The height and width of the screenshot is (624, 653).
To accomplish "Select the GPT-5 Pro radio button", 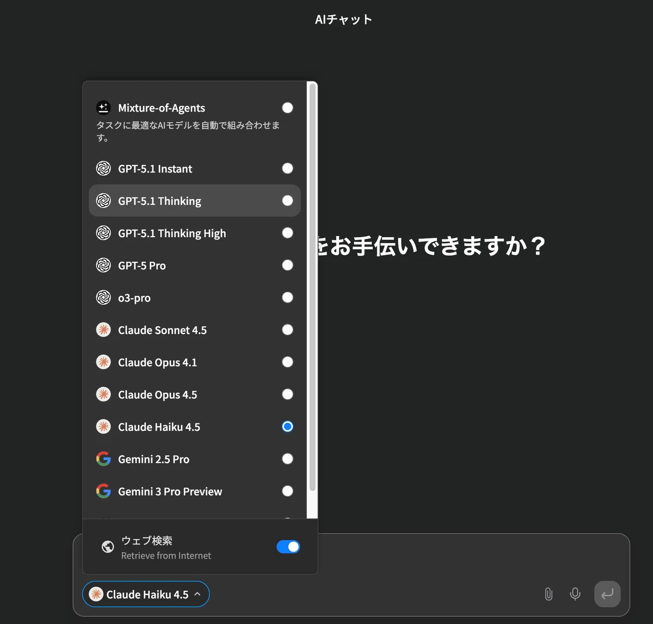I will tap(287, 265).
